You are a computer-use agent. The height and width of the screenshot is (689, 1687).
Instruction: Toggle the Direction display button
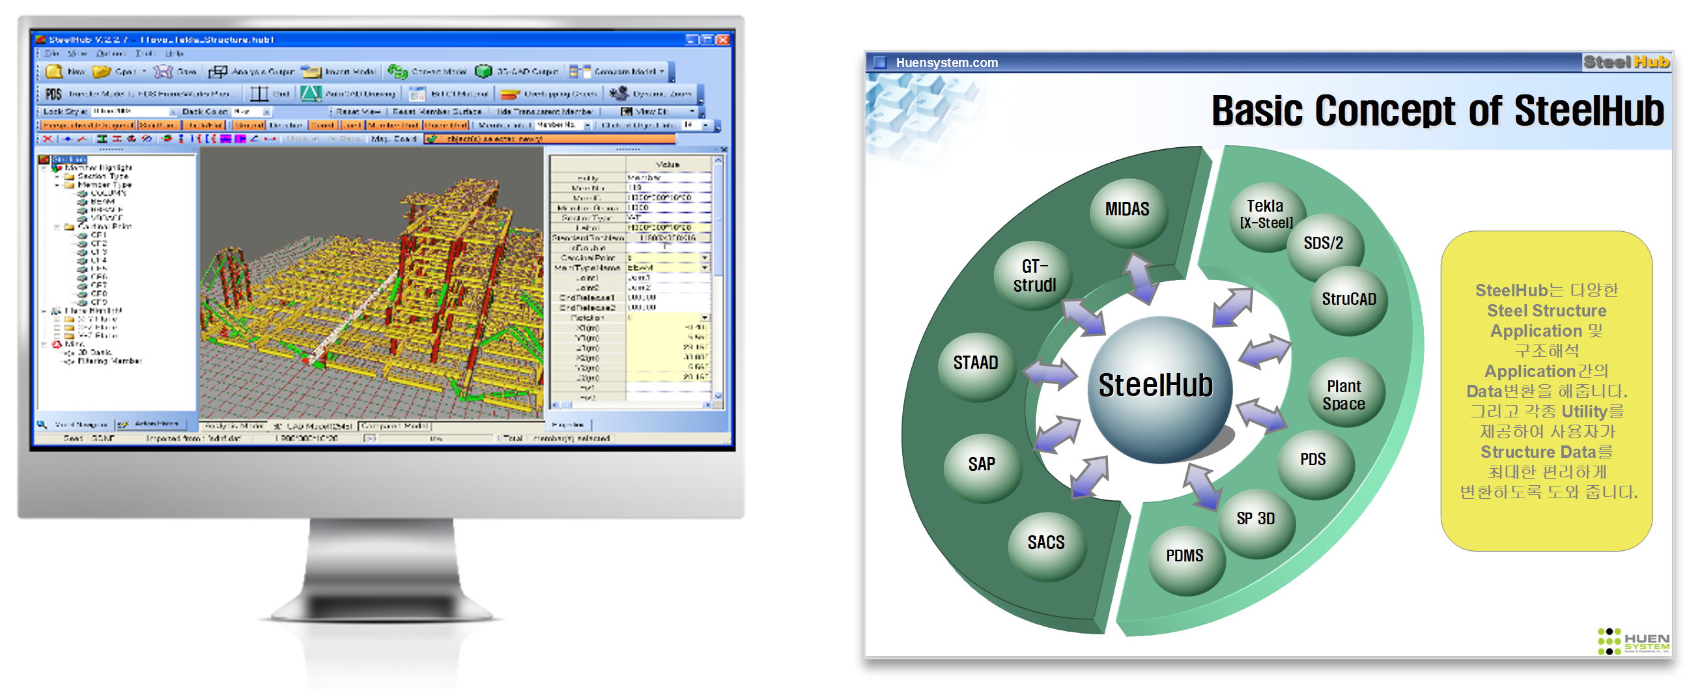coord(286,125)
